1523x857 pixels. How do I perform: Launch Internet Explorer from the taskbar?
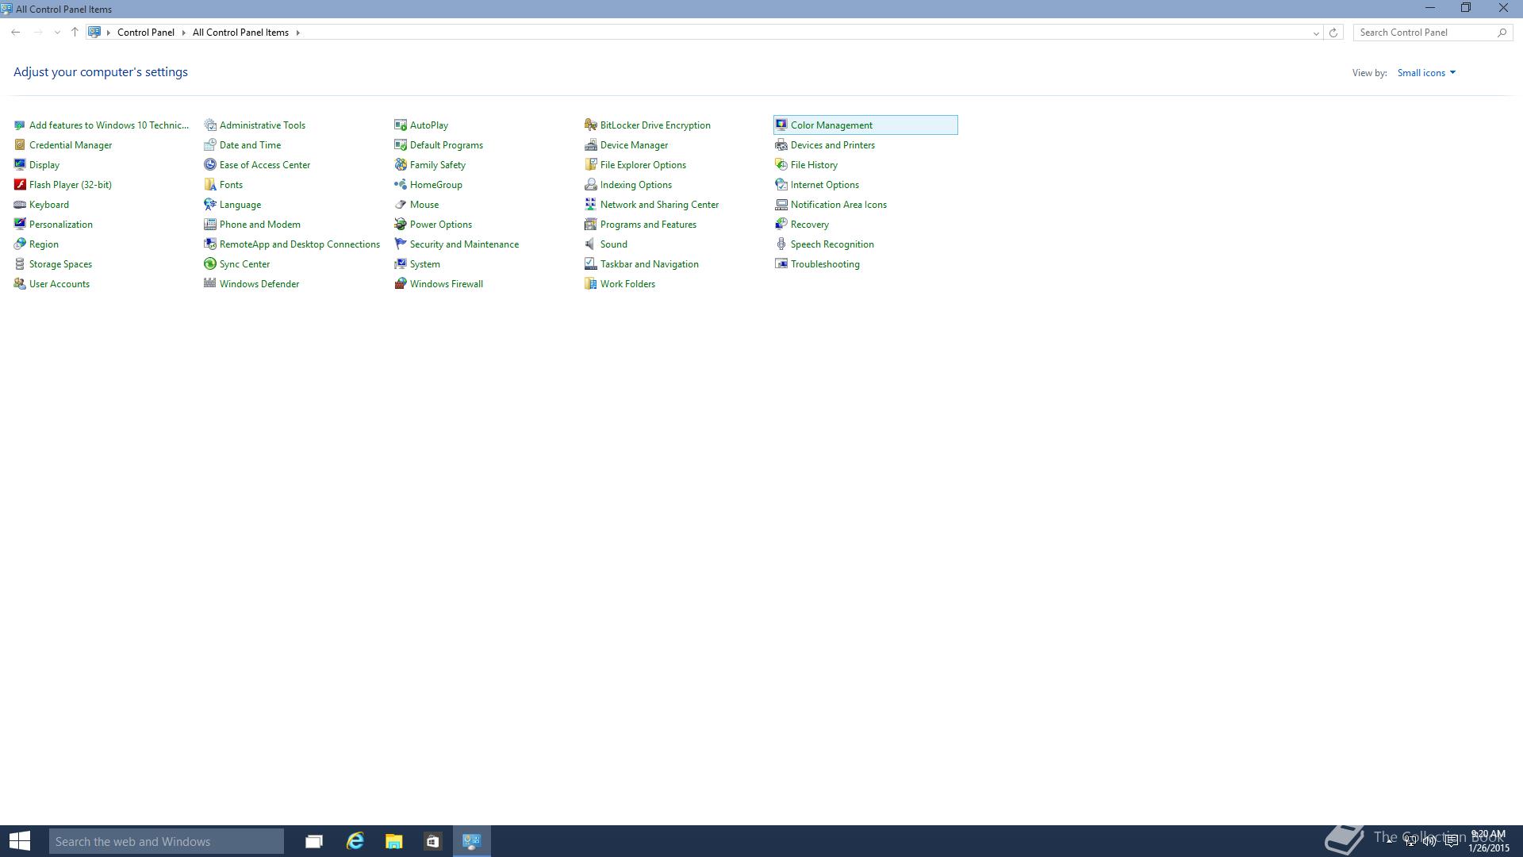click(x=355, y=841)
